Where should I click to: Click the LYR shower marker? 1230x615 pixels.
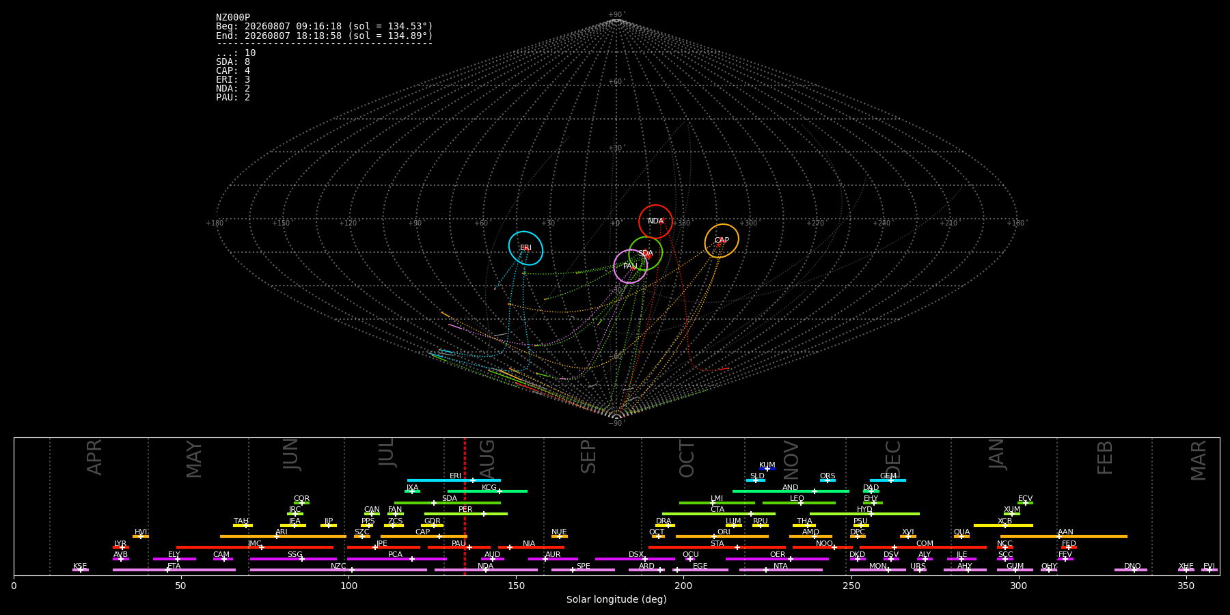pos(122,547)
